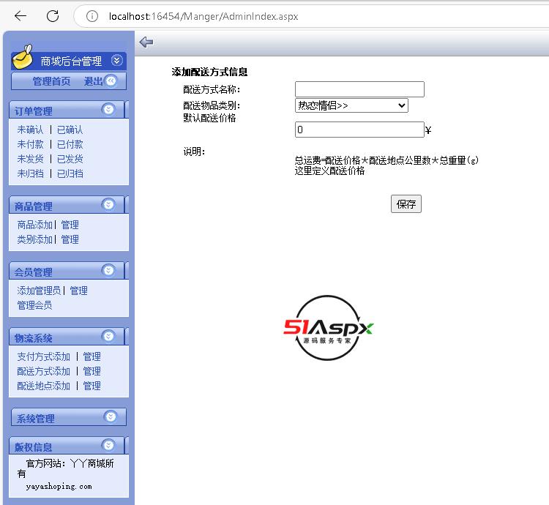Go back using the browser back arrow

(x=20, y=16)
